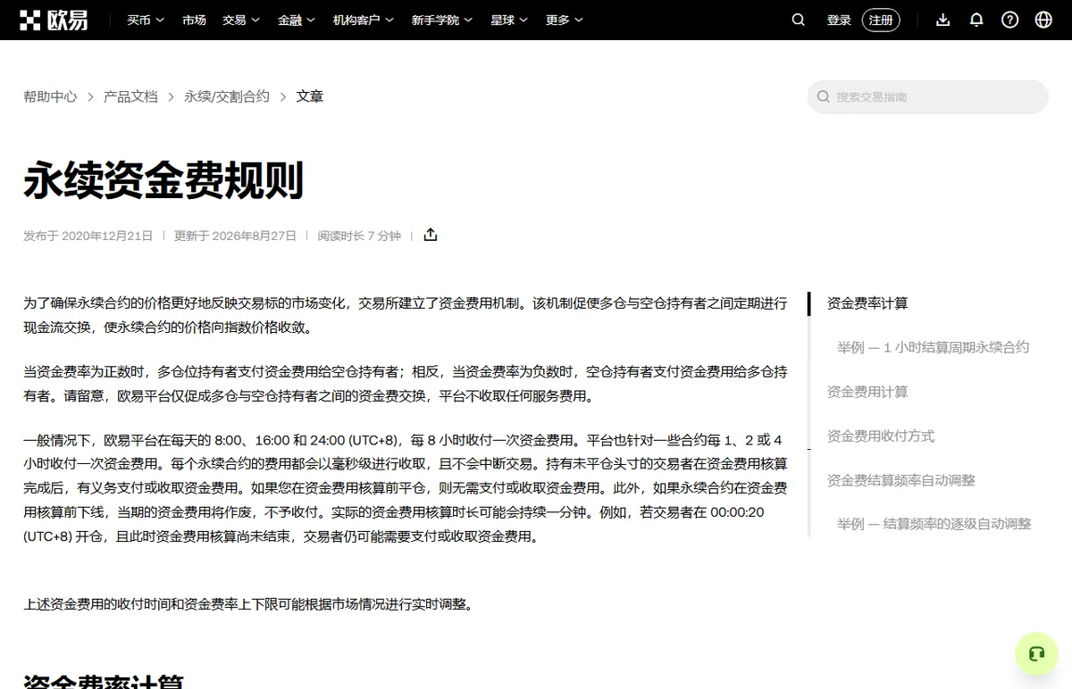Open the language globe icon
This screenshot has height=689, width=1072.
tap(1043, 20)
